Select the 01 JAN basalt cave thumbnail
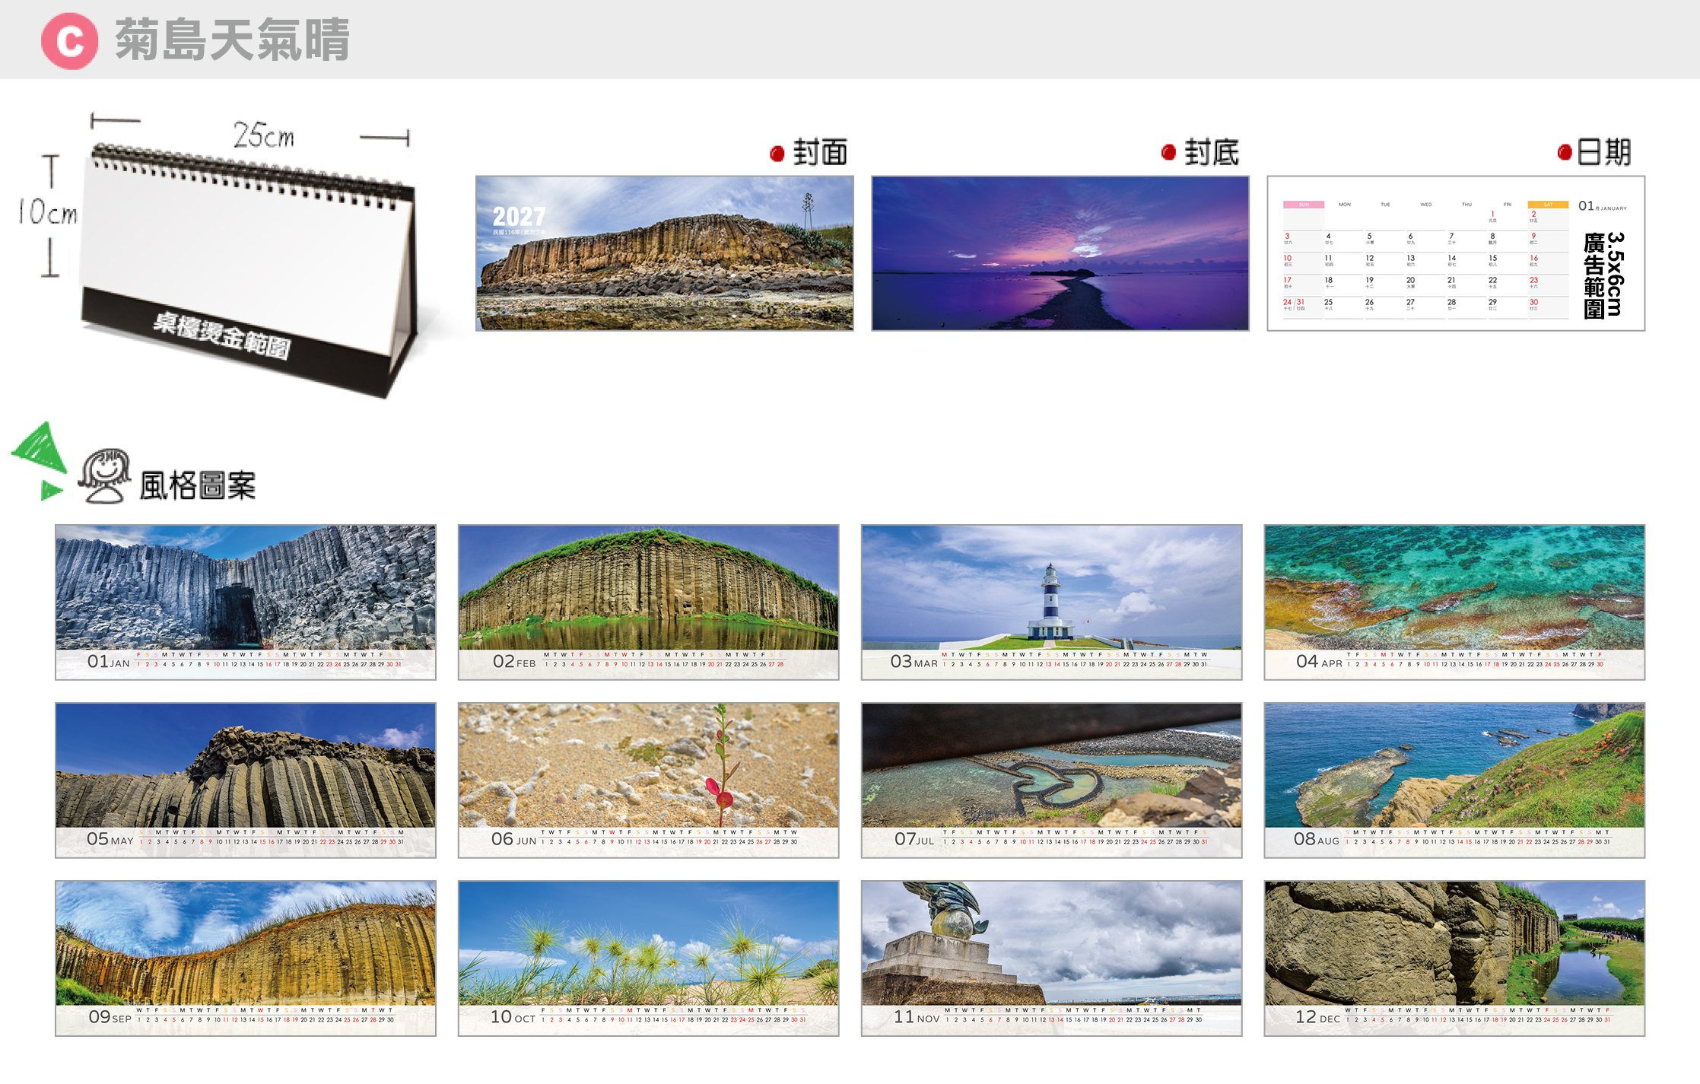The height and width of the screenshot is (1084, 1700). pyautogui.click(x=246, y=602)
